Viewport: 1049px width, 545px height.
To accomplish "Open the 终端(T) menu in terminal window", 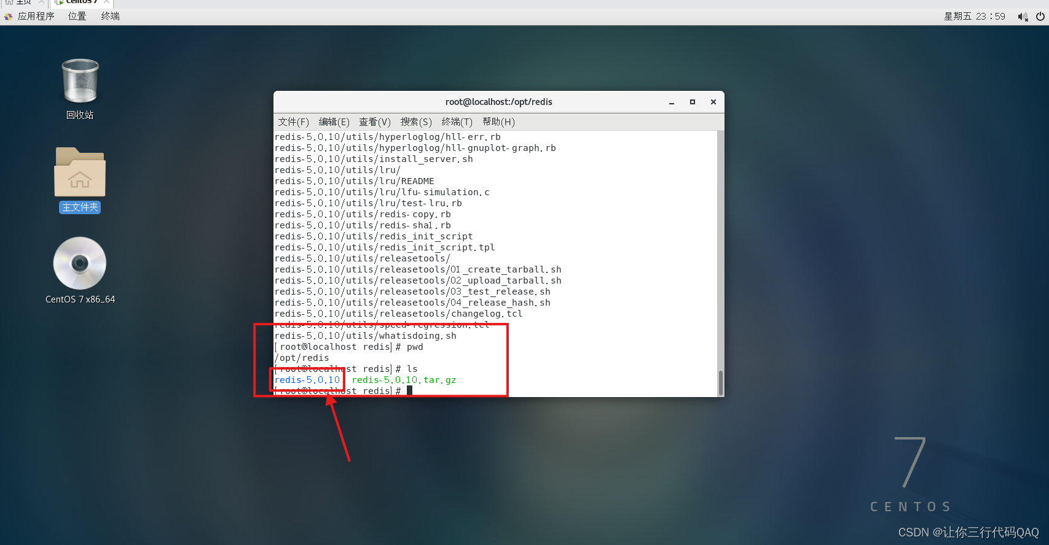I will (x=457, y=122).
